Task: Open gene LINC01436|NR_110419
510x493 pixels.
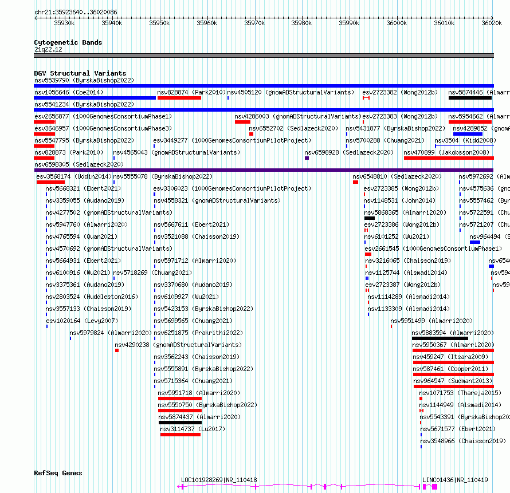Action: tap(455, 480)
